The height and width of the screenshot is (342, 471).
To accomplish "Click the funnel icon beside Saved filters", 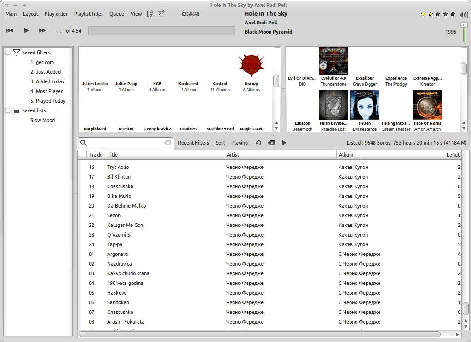I will pos(17,52).
